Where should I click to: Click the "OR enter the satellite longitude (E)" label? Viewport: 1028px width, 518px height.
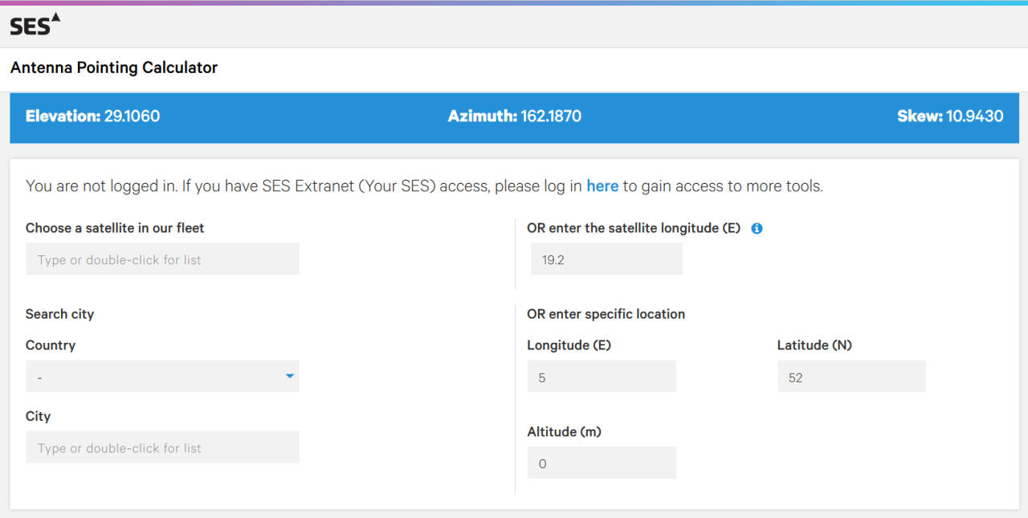[633, 228]
